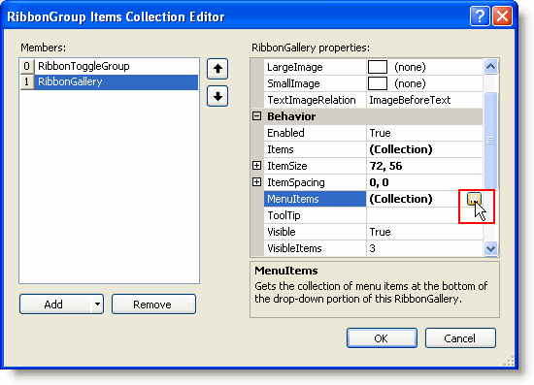Open the Add button dropdown arrow
Viewport: 534px width, 385px height.
[x=97, y=305]
